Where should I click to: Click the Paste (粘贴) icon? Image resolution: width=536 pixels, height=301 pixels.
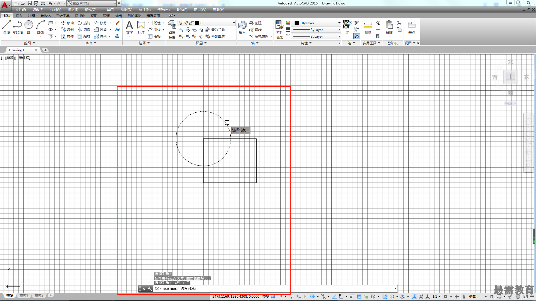389,27
